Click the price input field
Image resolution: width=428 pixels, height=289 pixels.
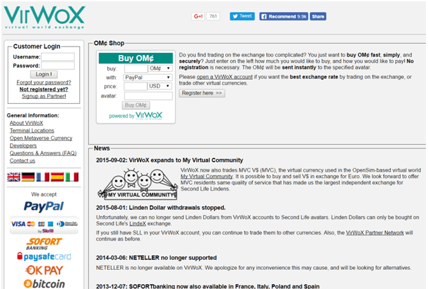136,86
